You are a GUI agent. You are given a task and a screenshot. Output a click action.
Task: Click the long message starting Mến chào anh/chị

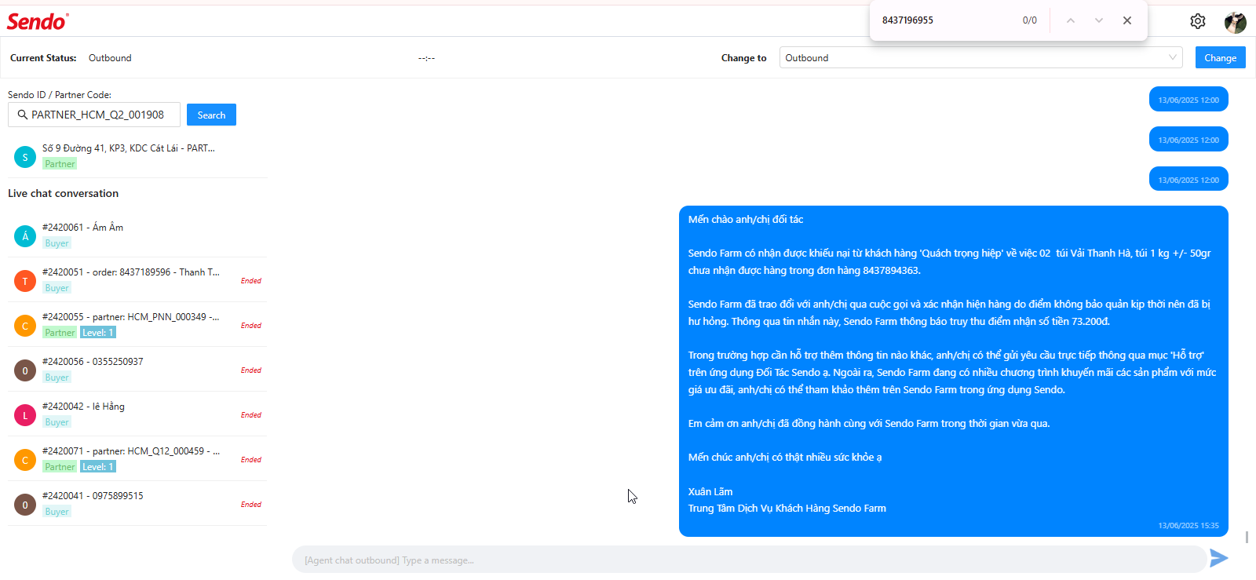click(953, 371)
